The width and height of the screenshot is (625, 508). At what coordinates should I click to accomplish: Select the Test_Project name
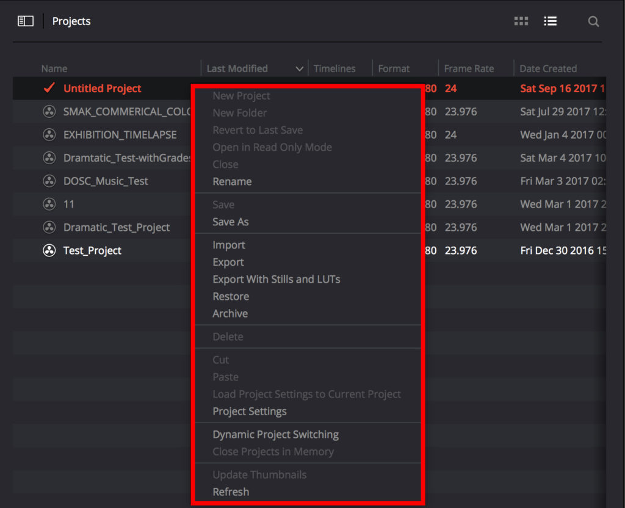click(92, 250)
